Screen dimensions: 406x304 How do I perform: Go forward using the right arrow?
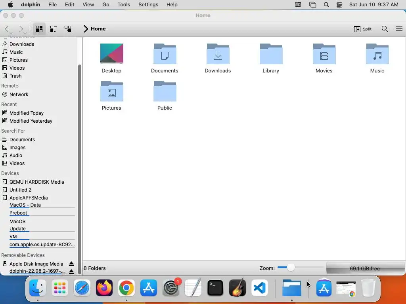[x=22, y=29]
